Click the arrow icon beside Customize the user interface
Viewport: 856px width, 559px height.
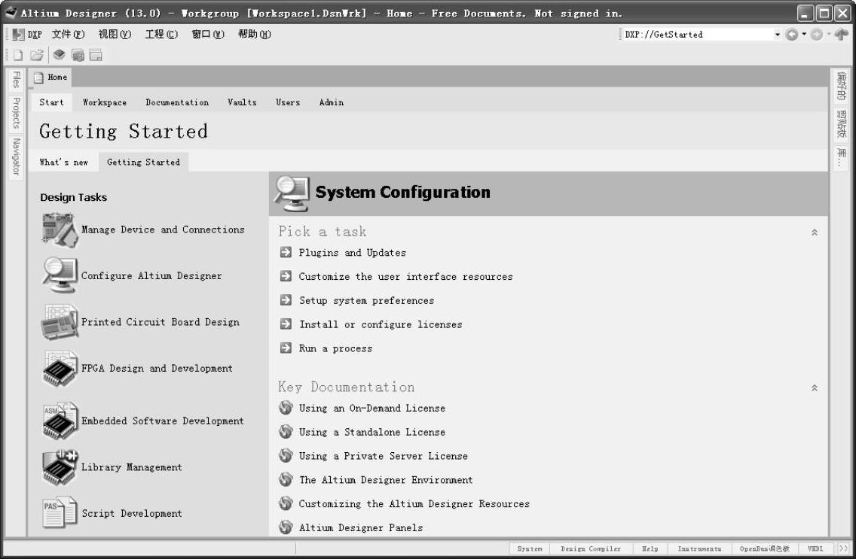[286, 275]
